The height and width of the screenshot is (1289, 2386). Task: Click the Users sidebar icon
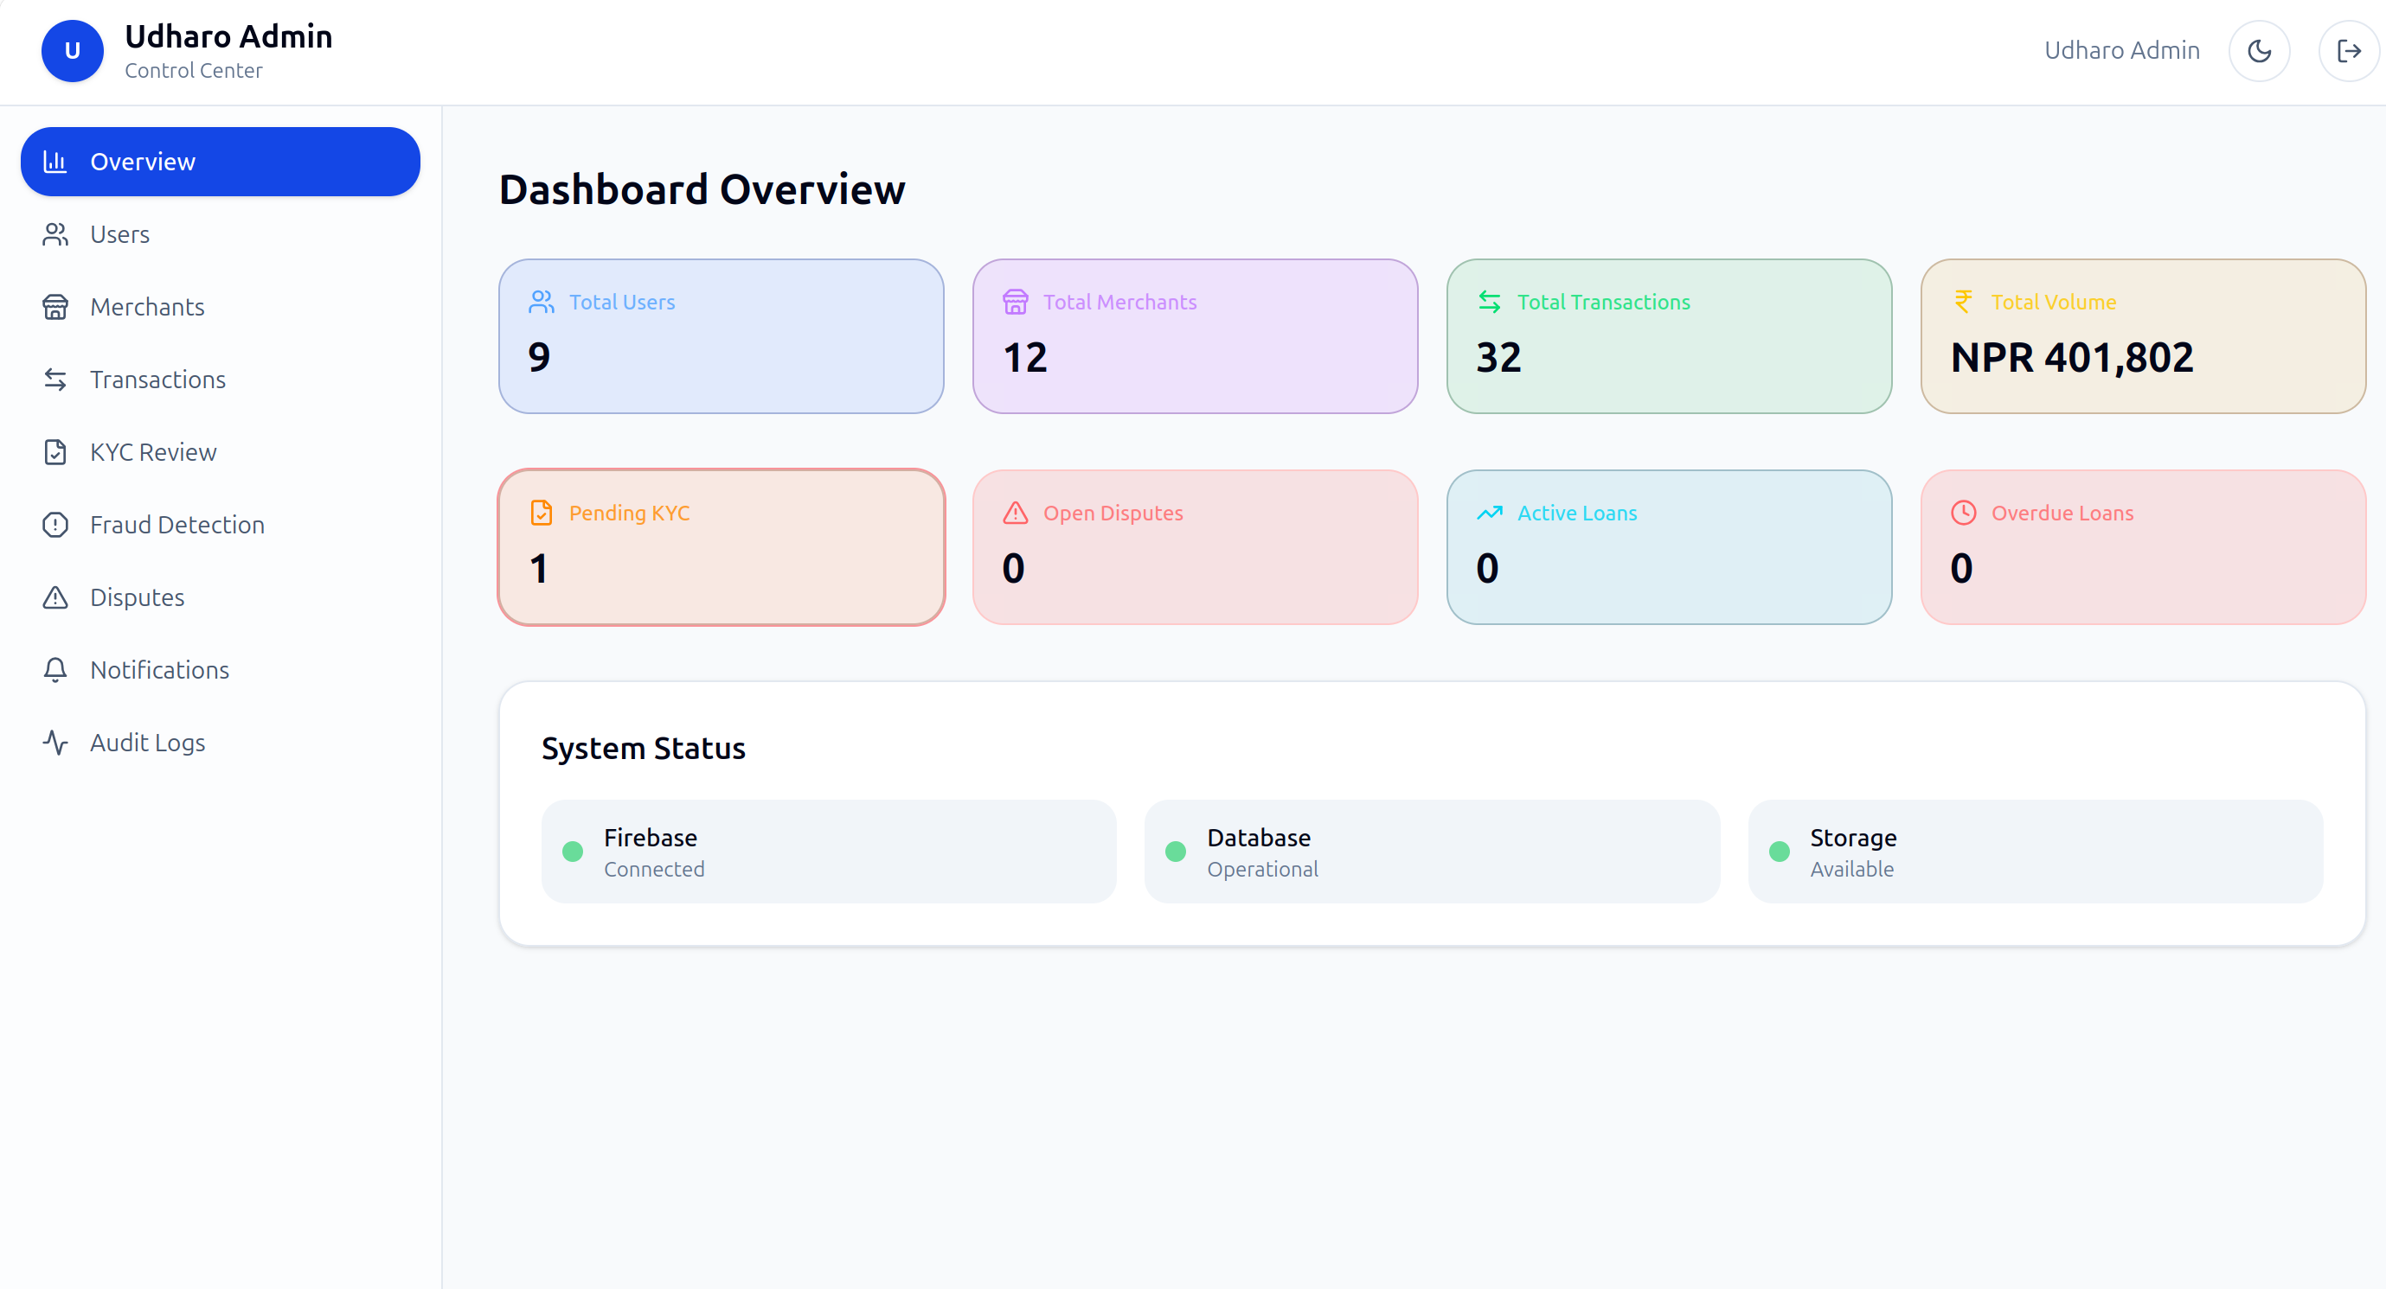55,234
